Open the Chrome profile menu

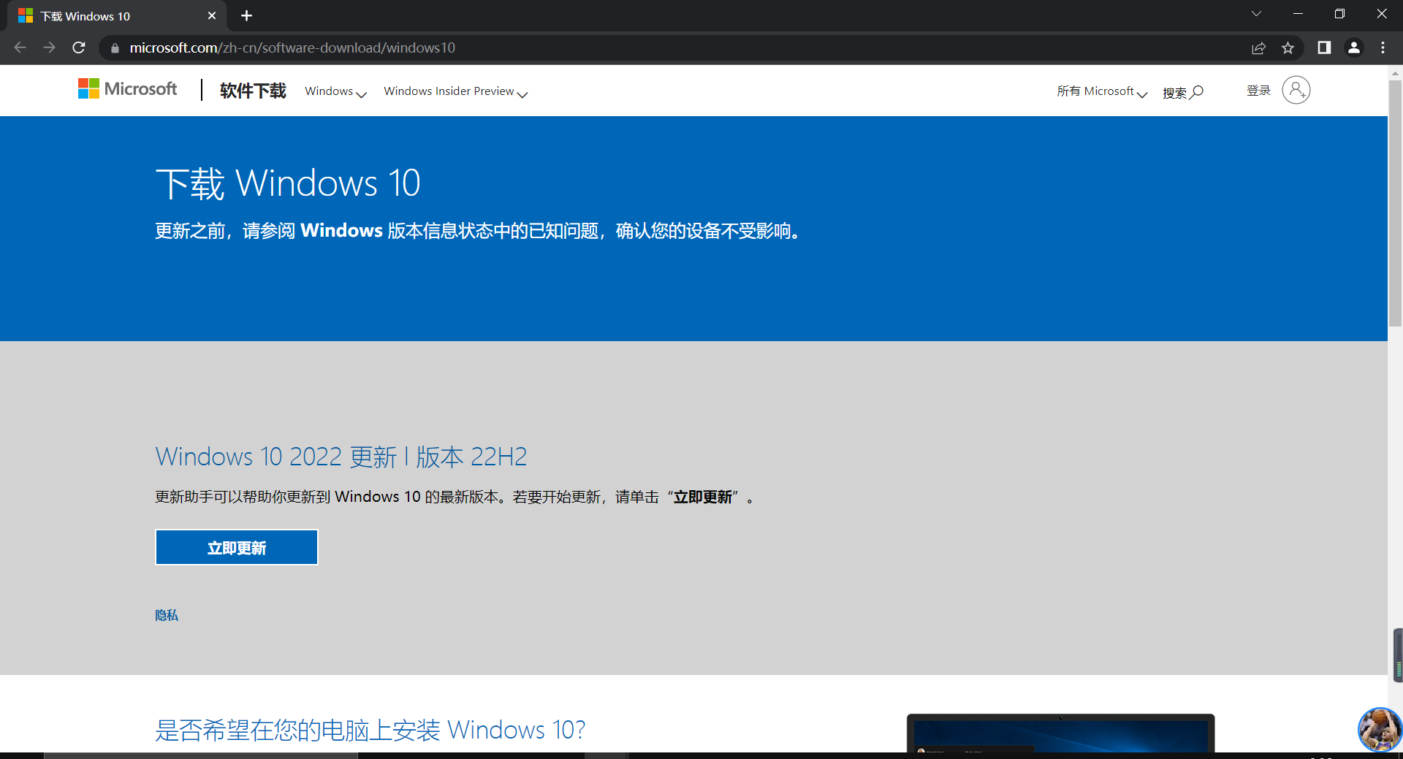click(1353, 47)
